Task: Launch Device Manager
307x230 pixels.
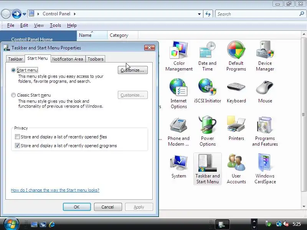Action: coord(265,56)
